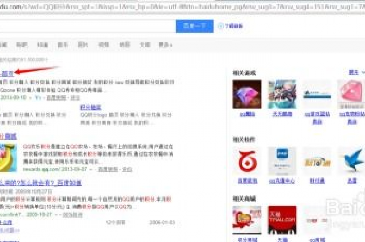
Task: Open the first result title ending in 首页
Action: tap(7, 74)
